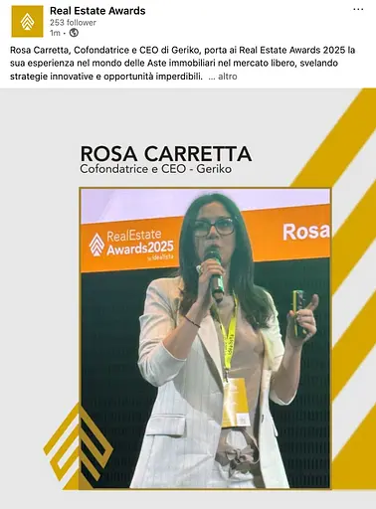
Task: Open the three-dot post options menu
Action: [x=358, y=10]
